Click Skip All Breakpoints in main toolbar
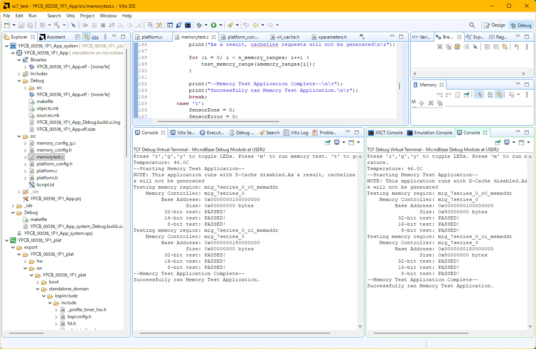This screenshot has height=349, width=536. [x=73, y=25]
